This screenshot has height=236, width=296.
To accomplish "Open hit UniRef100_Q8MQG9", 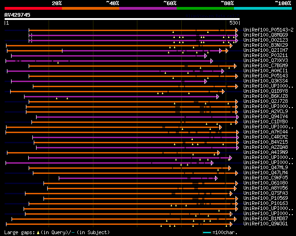I will point(265,35).
